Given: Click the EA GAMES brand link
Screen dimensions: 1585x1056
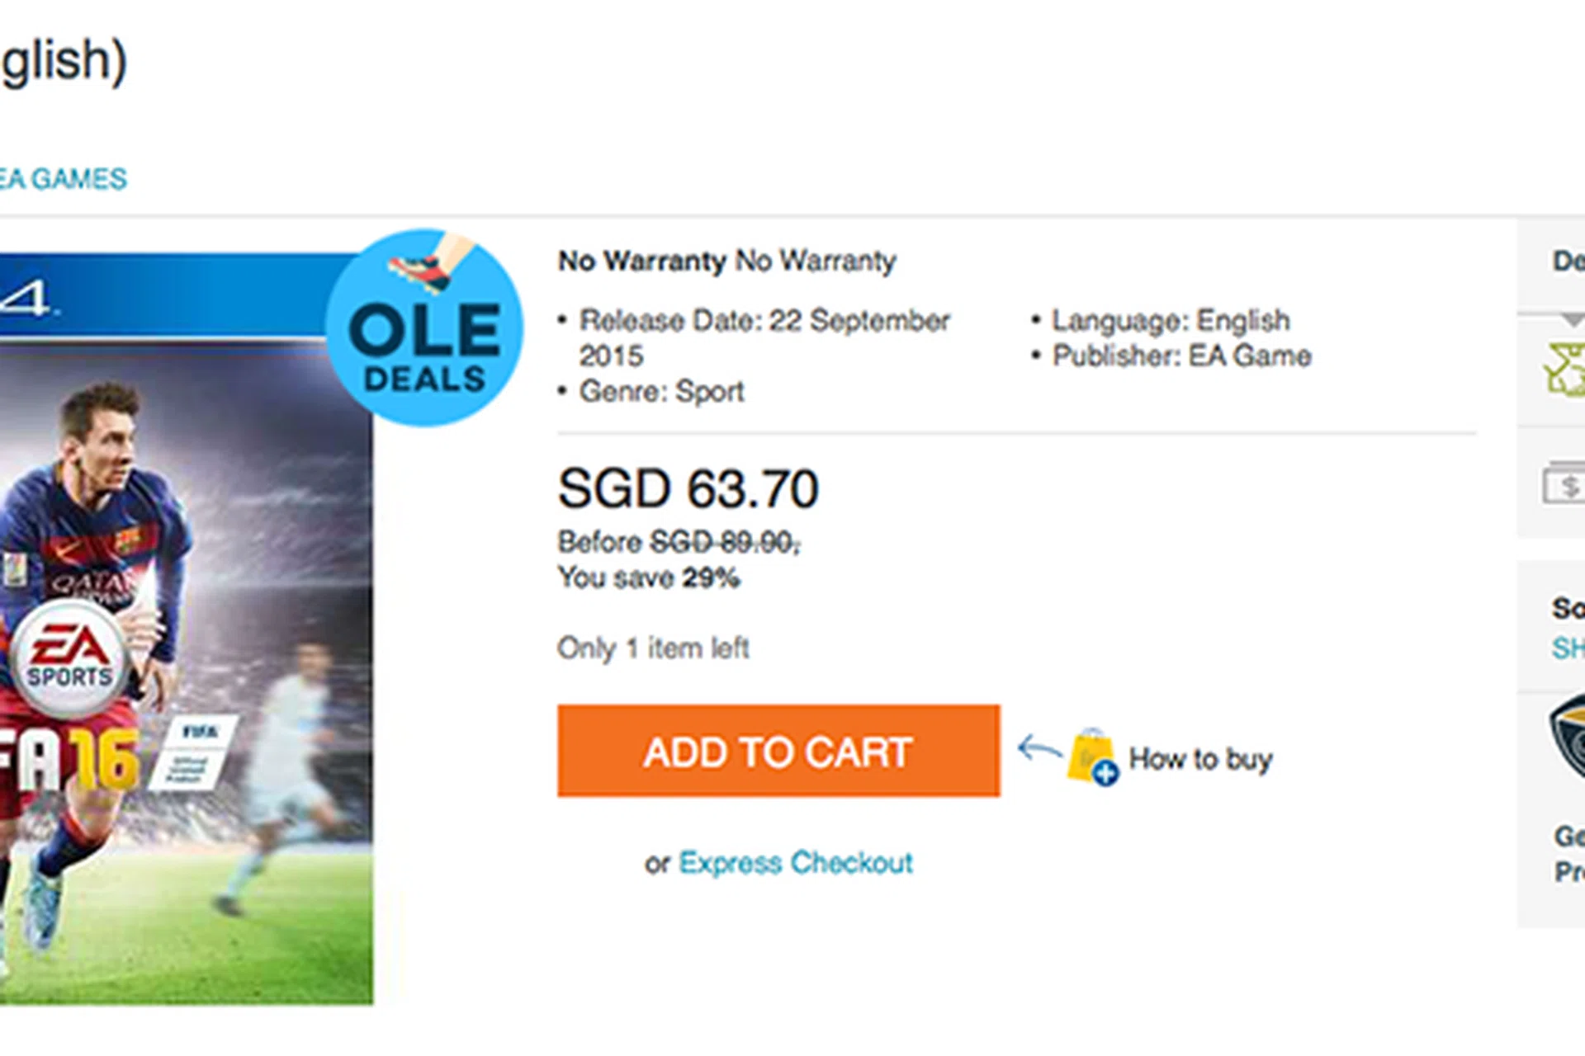Looking at the screenshot, I should point(63,179).
